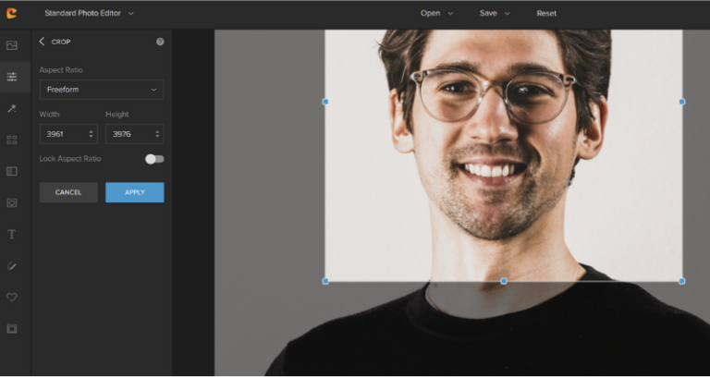Toggle the Lock Aspect Ratio switch
The height and width of the screenshot is (378, 710).
point(154,159)
